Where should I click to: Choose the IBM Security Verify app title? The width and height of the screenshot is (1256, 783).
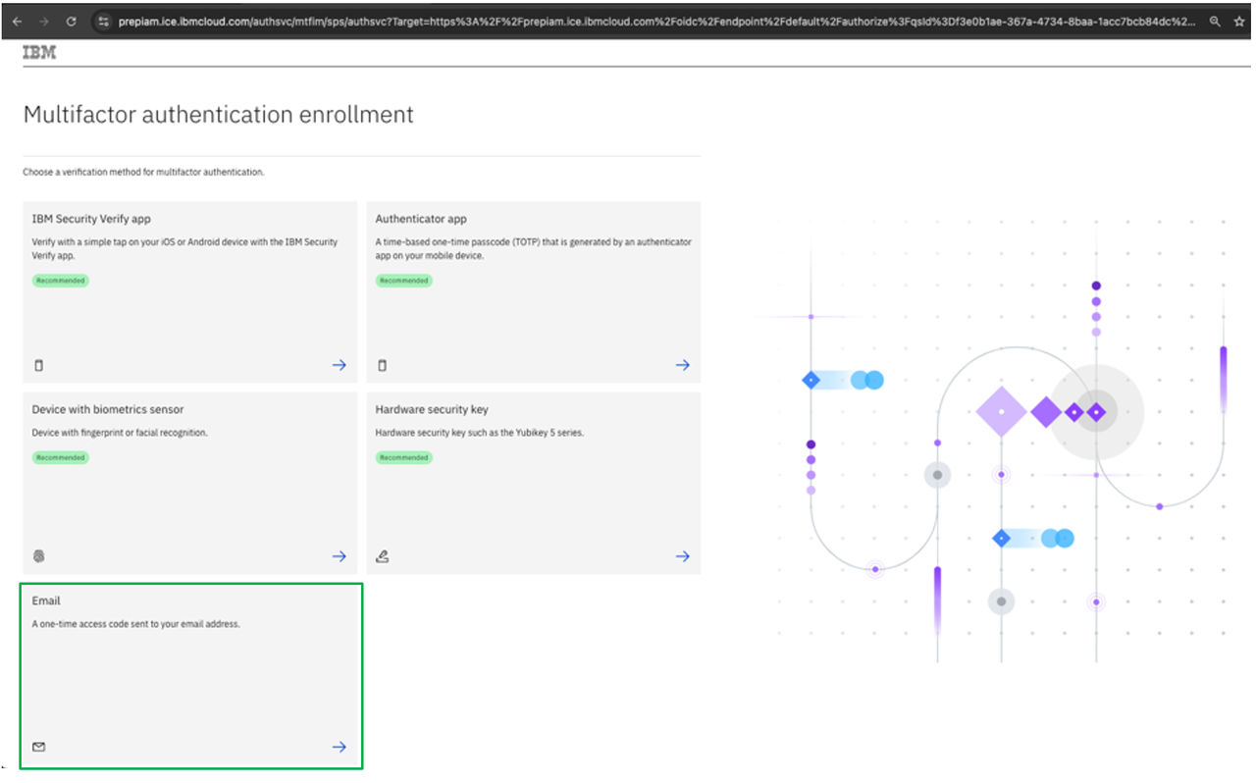coord(91,219)
